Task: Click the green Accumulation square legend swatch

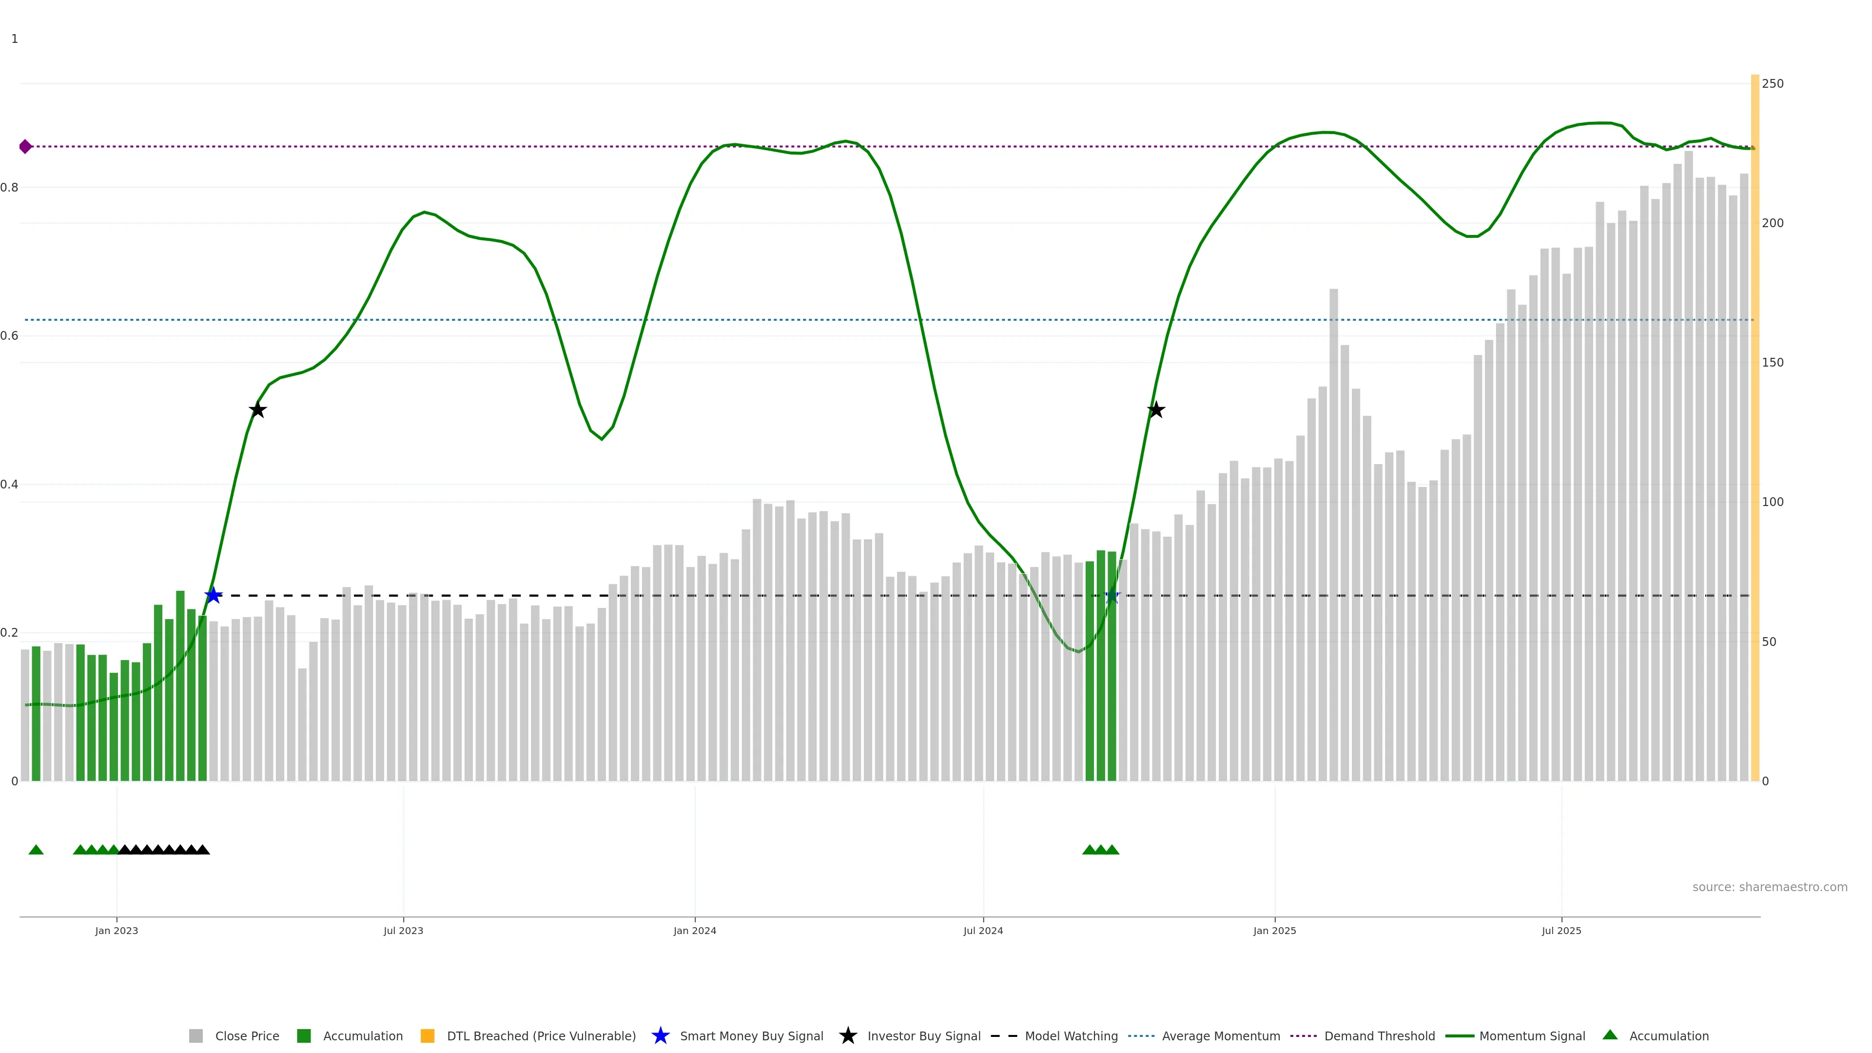Action: point(304,1036)
